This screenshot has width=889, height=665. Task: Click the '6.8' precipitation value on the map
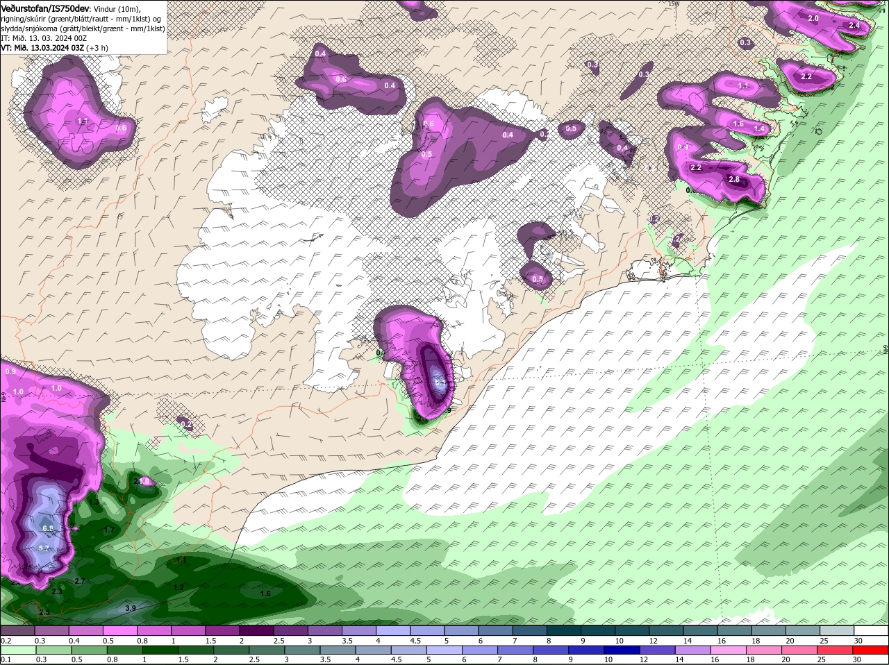pos(48,528)
